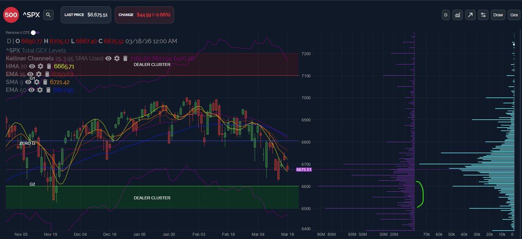
Task: Open the D timeframe selector button
Action: (x=445, y=15)
